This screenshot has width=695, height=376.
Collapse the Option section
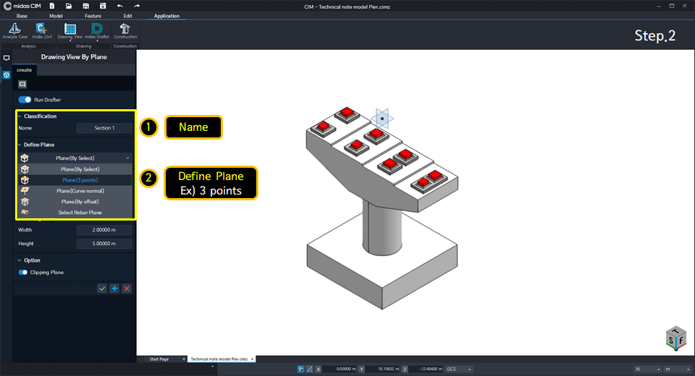[x=19, y=260]
